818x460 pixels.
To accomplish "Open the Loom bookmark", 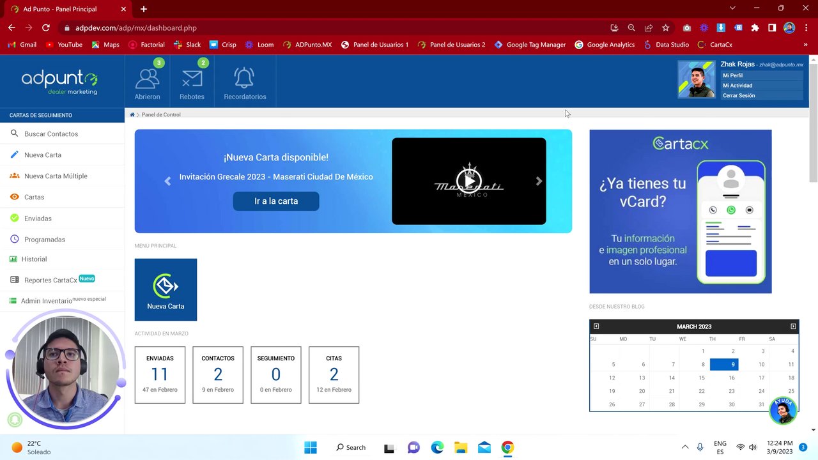I will pos(258,45).
